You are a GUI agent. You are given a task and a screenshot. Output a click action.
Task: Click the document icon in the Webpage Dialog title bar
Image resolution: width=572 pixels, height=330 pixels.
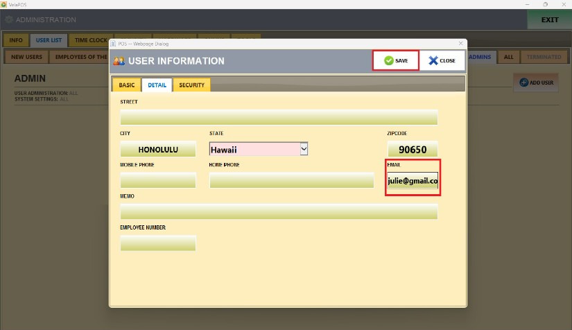pos(113,44)
